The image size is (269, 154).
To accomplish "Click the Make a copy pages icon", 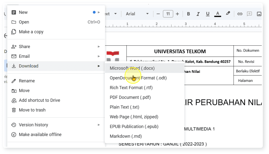I will [x=14, y=32].
